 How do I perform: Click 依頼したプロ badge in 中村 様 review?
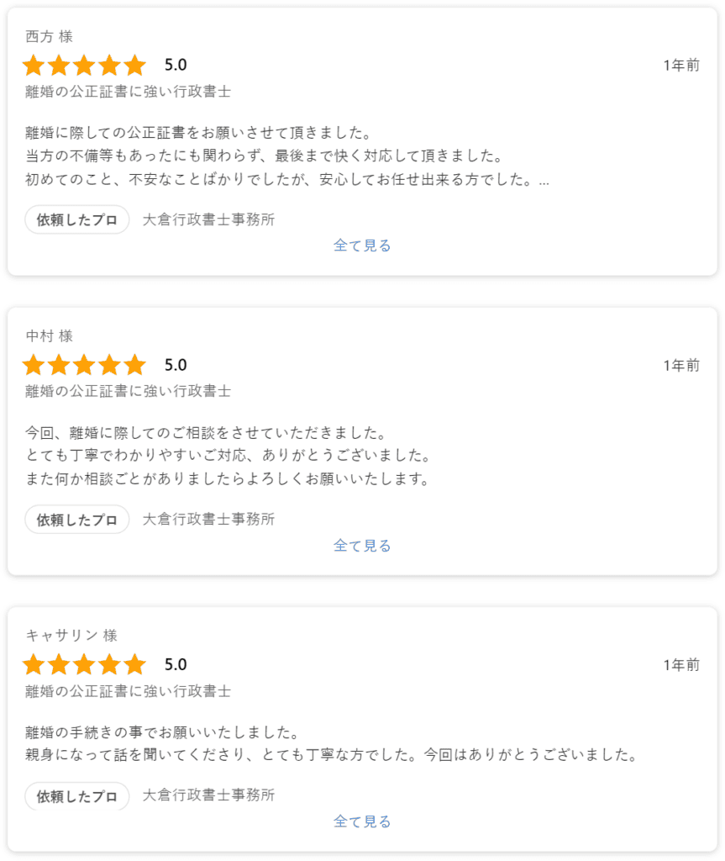click(76, 520)
